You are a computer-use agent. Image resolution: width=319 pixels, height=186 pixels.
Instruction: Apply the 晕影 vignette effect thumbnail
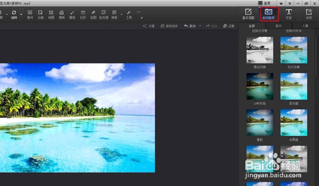[260, 122]
